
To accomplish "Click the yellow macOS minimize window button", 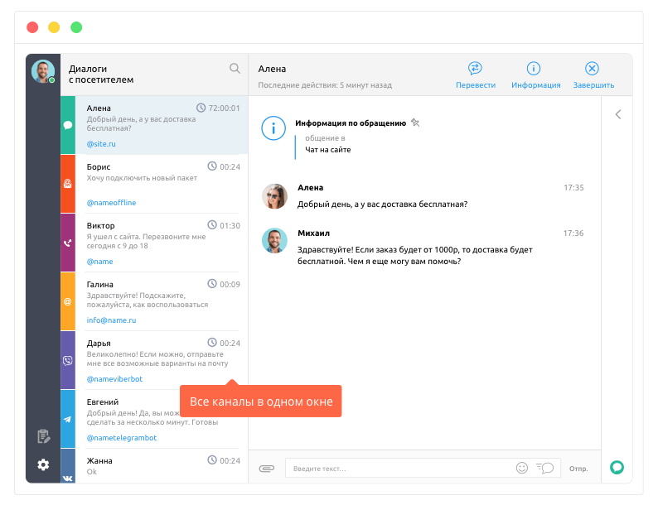I will [x=54, y=27].
